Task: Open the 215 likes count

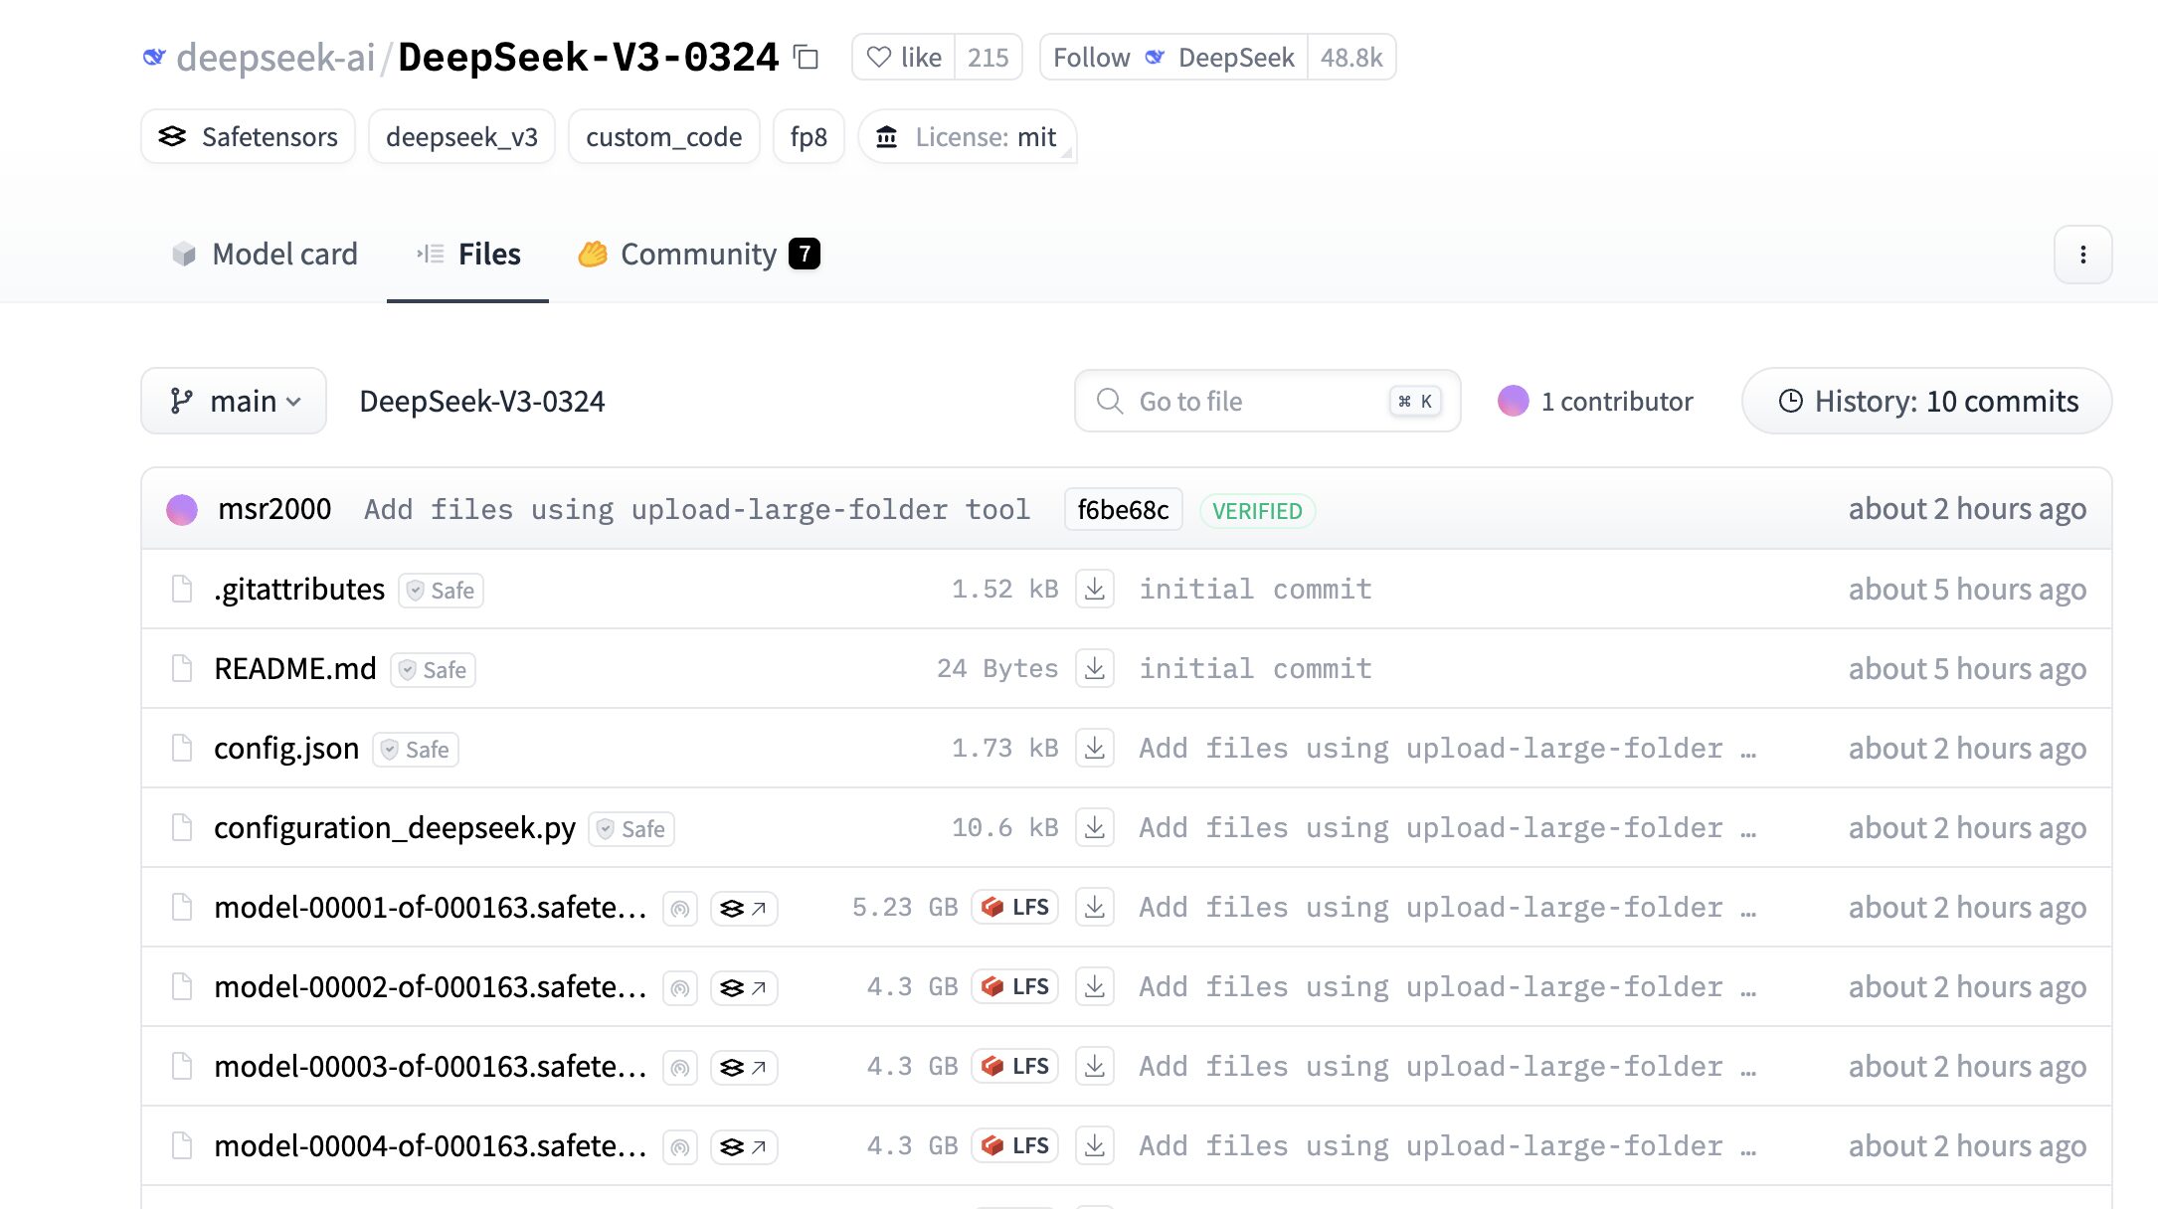Action: (x=989, y=58)
